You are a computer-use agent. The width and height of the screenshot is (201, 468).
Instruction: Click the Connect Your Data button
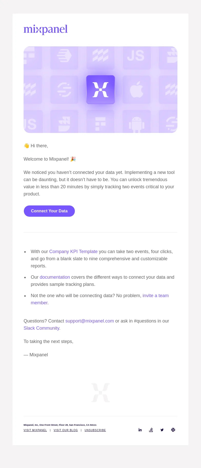pos(49,211)
